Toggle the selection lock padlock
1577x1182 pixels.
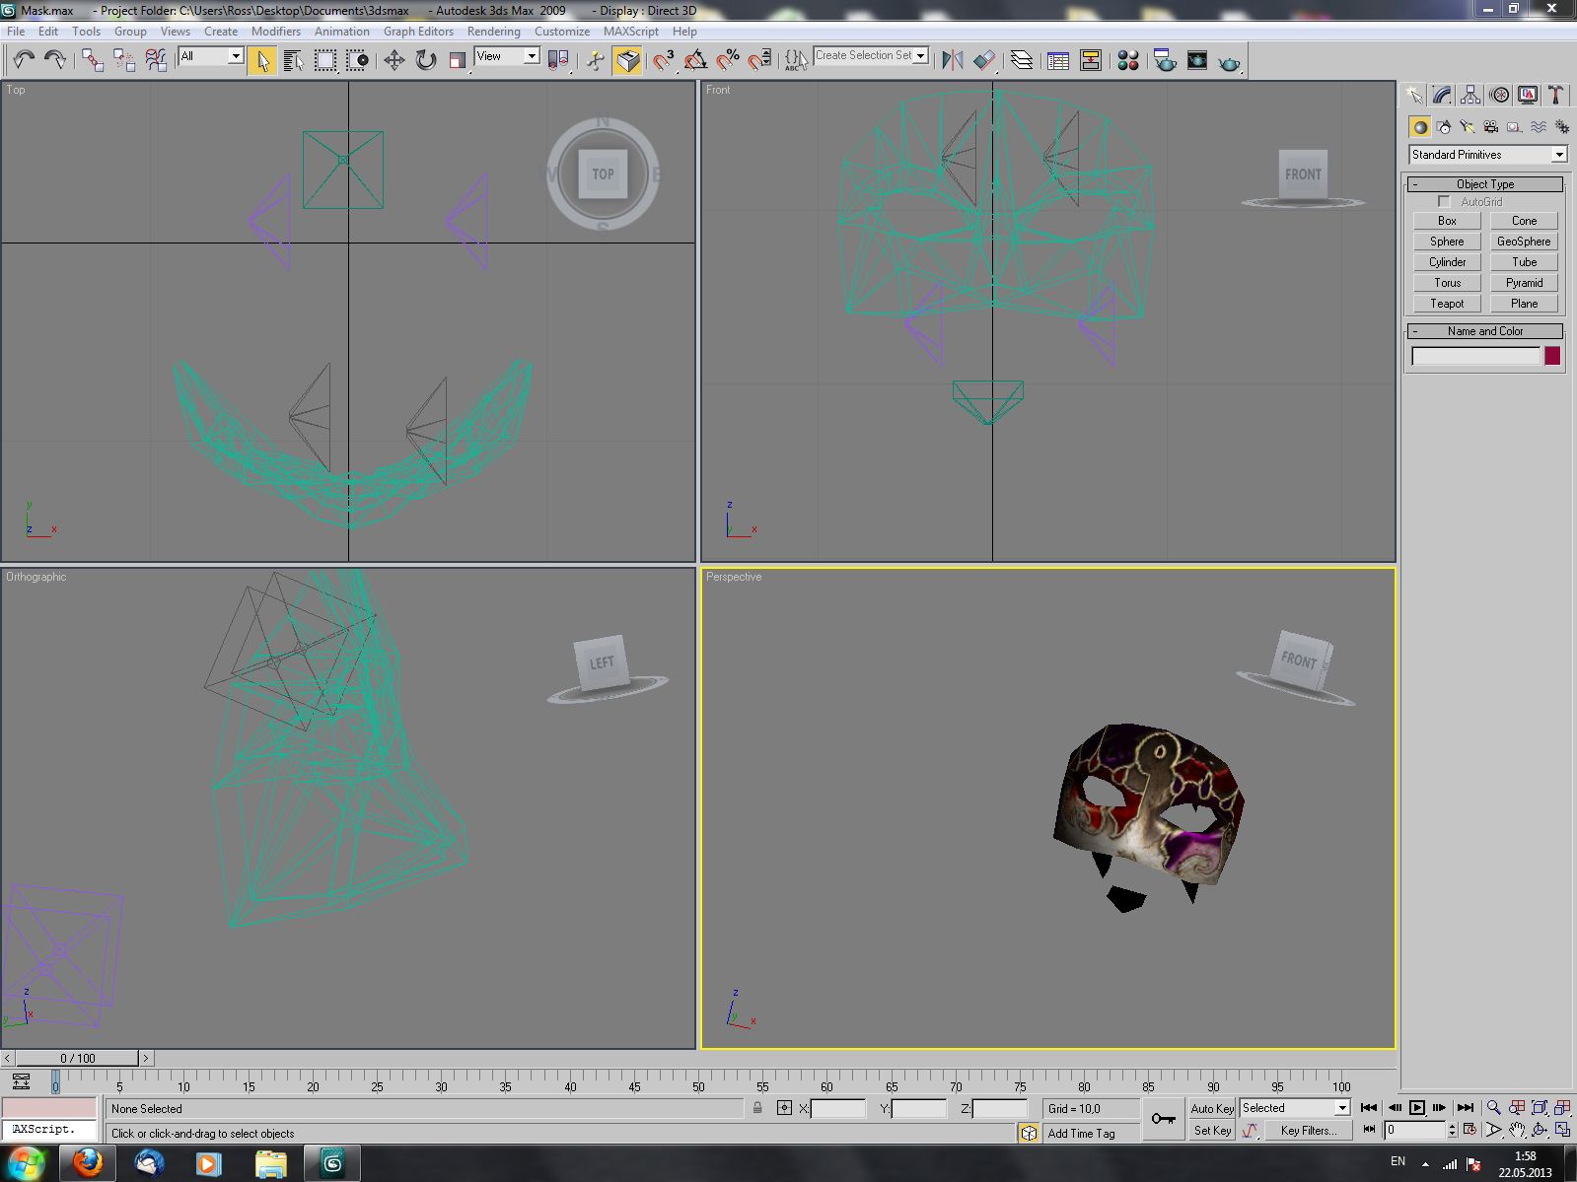[x=757, y=1108]
